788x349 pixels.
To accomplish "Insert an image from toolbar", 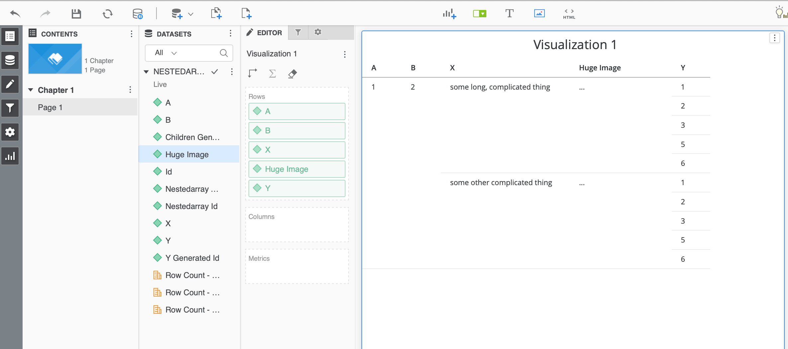I will coord(539,14).
